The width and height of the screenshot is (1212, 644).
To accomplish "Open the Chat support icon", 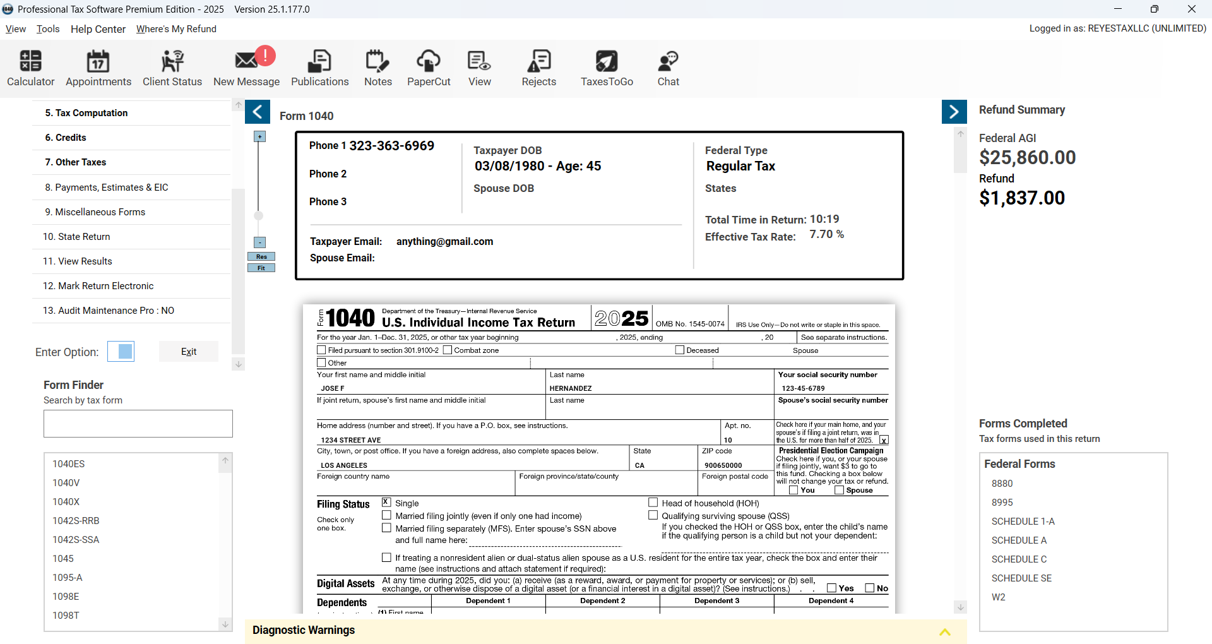I will point(668,68).
